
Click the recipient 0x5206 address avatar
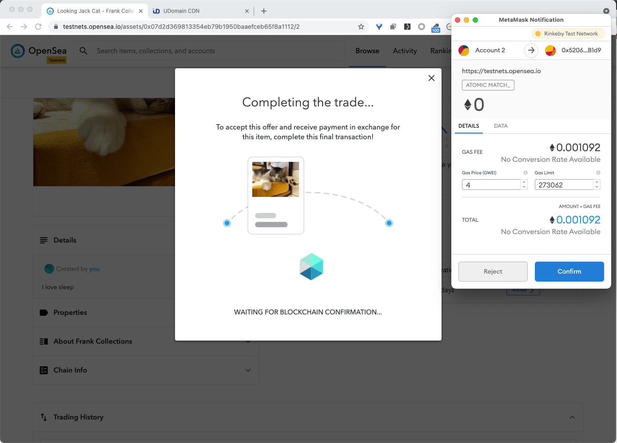[x=550, y=51]
